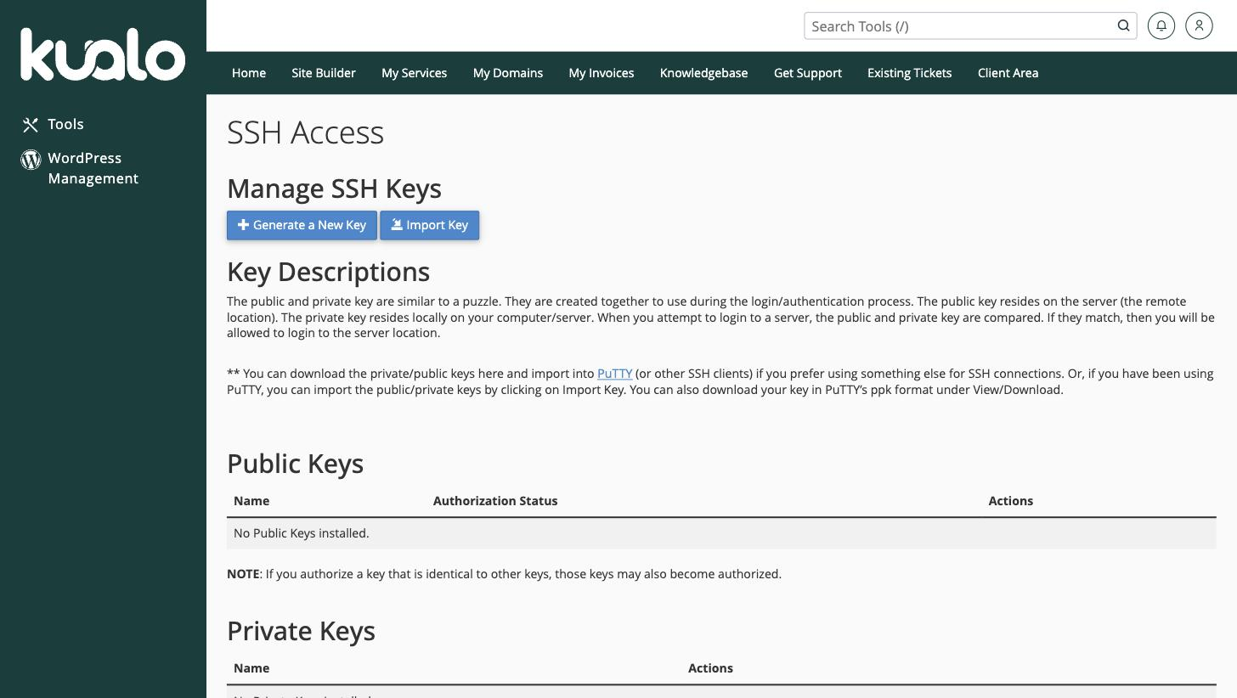1237x698 pixels.
Task: Open Knowledgebase menu item
Action: 703,73
